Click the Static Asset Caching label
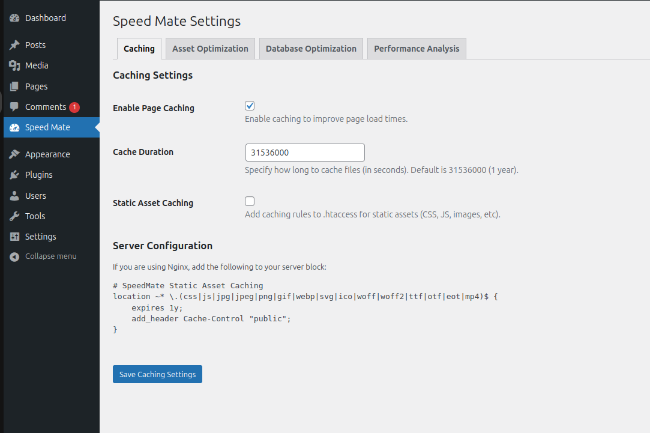Image resolution: width=650 pixels, height=433 pixels. (153, 203)
